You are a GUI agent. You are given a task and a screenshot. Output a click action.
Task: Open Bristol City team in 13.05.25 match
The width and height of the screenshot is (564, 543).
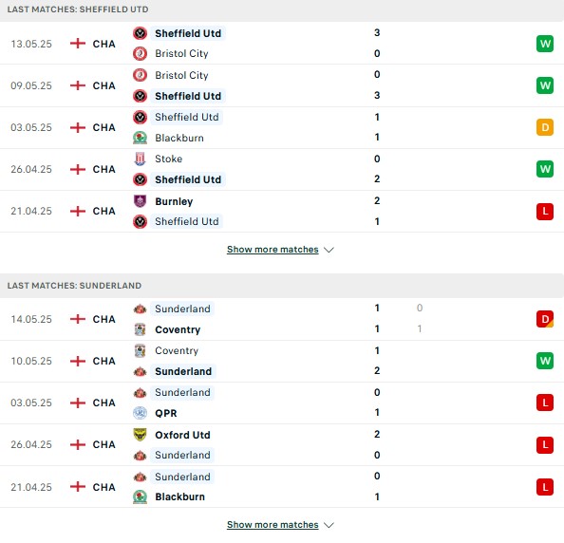coord(181,53)
